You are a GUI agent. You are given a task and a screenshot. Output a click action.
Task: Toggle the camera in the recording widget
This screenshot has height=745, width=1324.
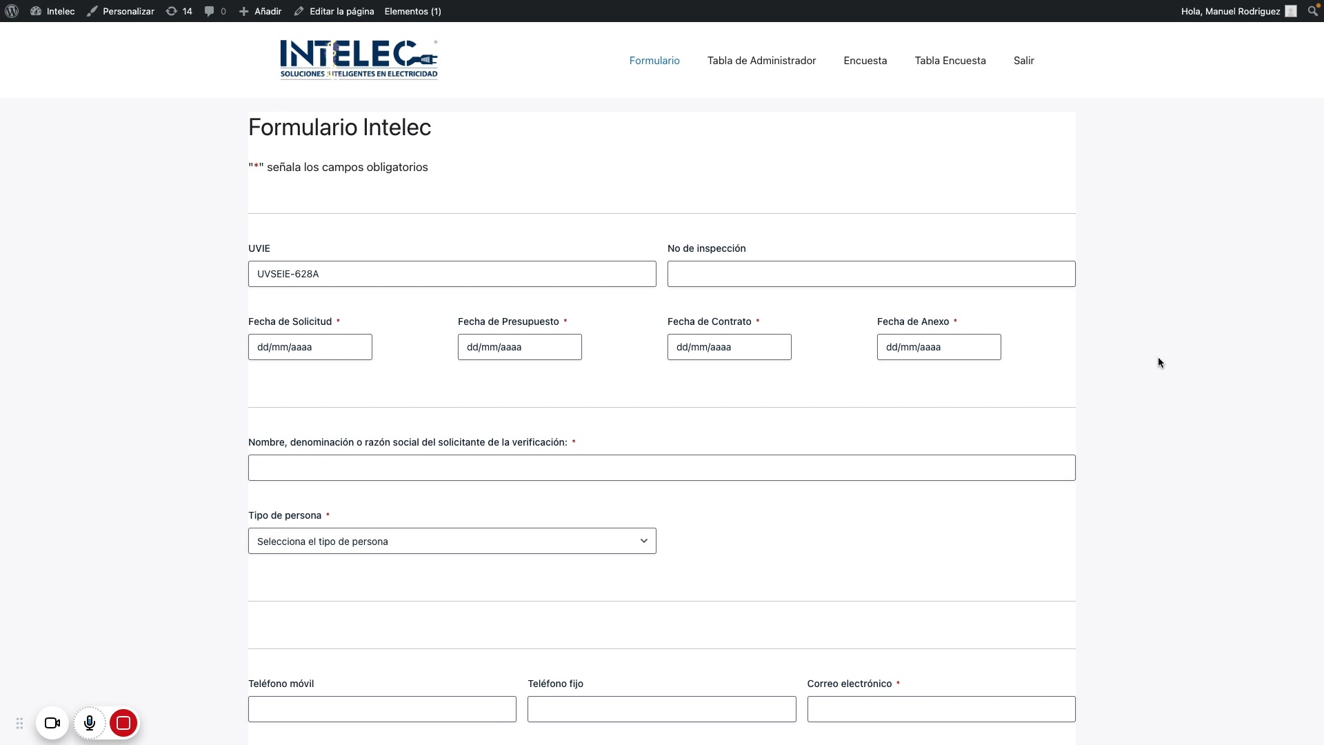click(x=52, y=723)
